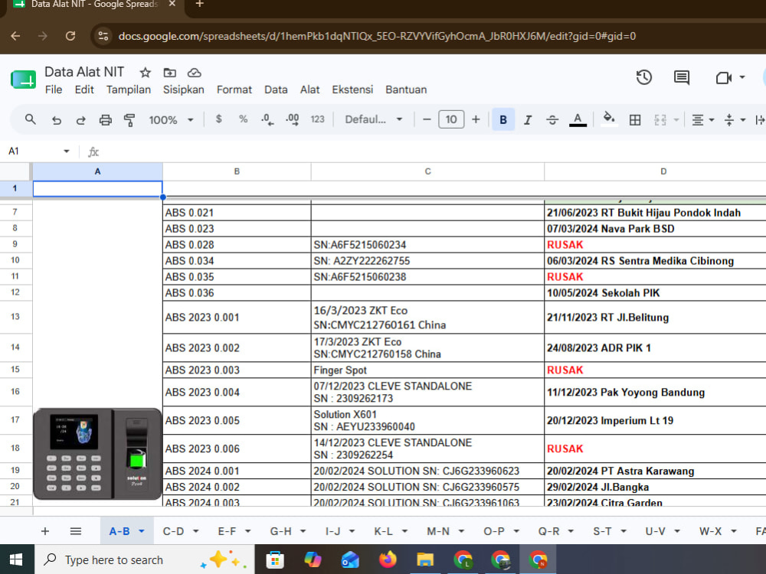The width and height of the screenshot is (766, 574).
Task: Click the browser address bar URL
Action: point(377,36)
